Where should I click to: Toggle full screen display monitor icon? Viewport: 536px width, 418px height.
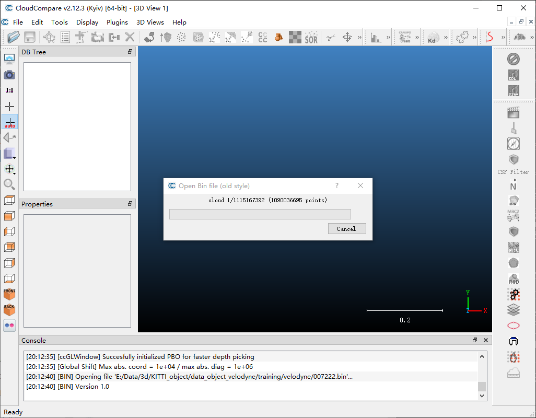tap(9, 59)
